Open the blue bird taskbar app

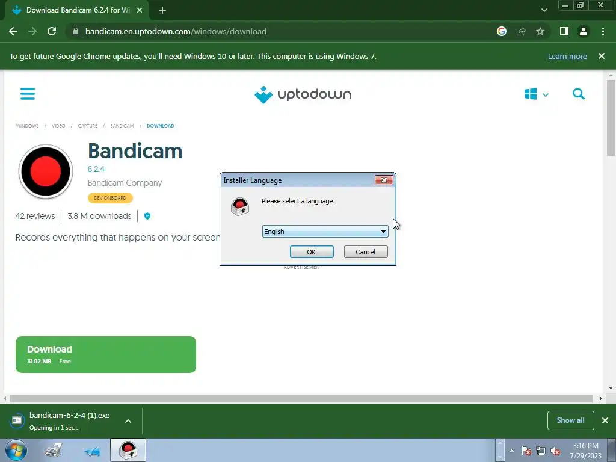click(91, 451)
